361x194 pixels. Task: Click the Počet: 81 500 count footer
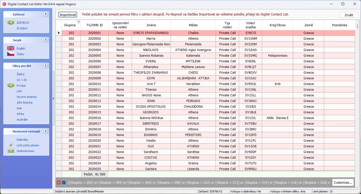(94, 174)
